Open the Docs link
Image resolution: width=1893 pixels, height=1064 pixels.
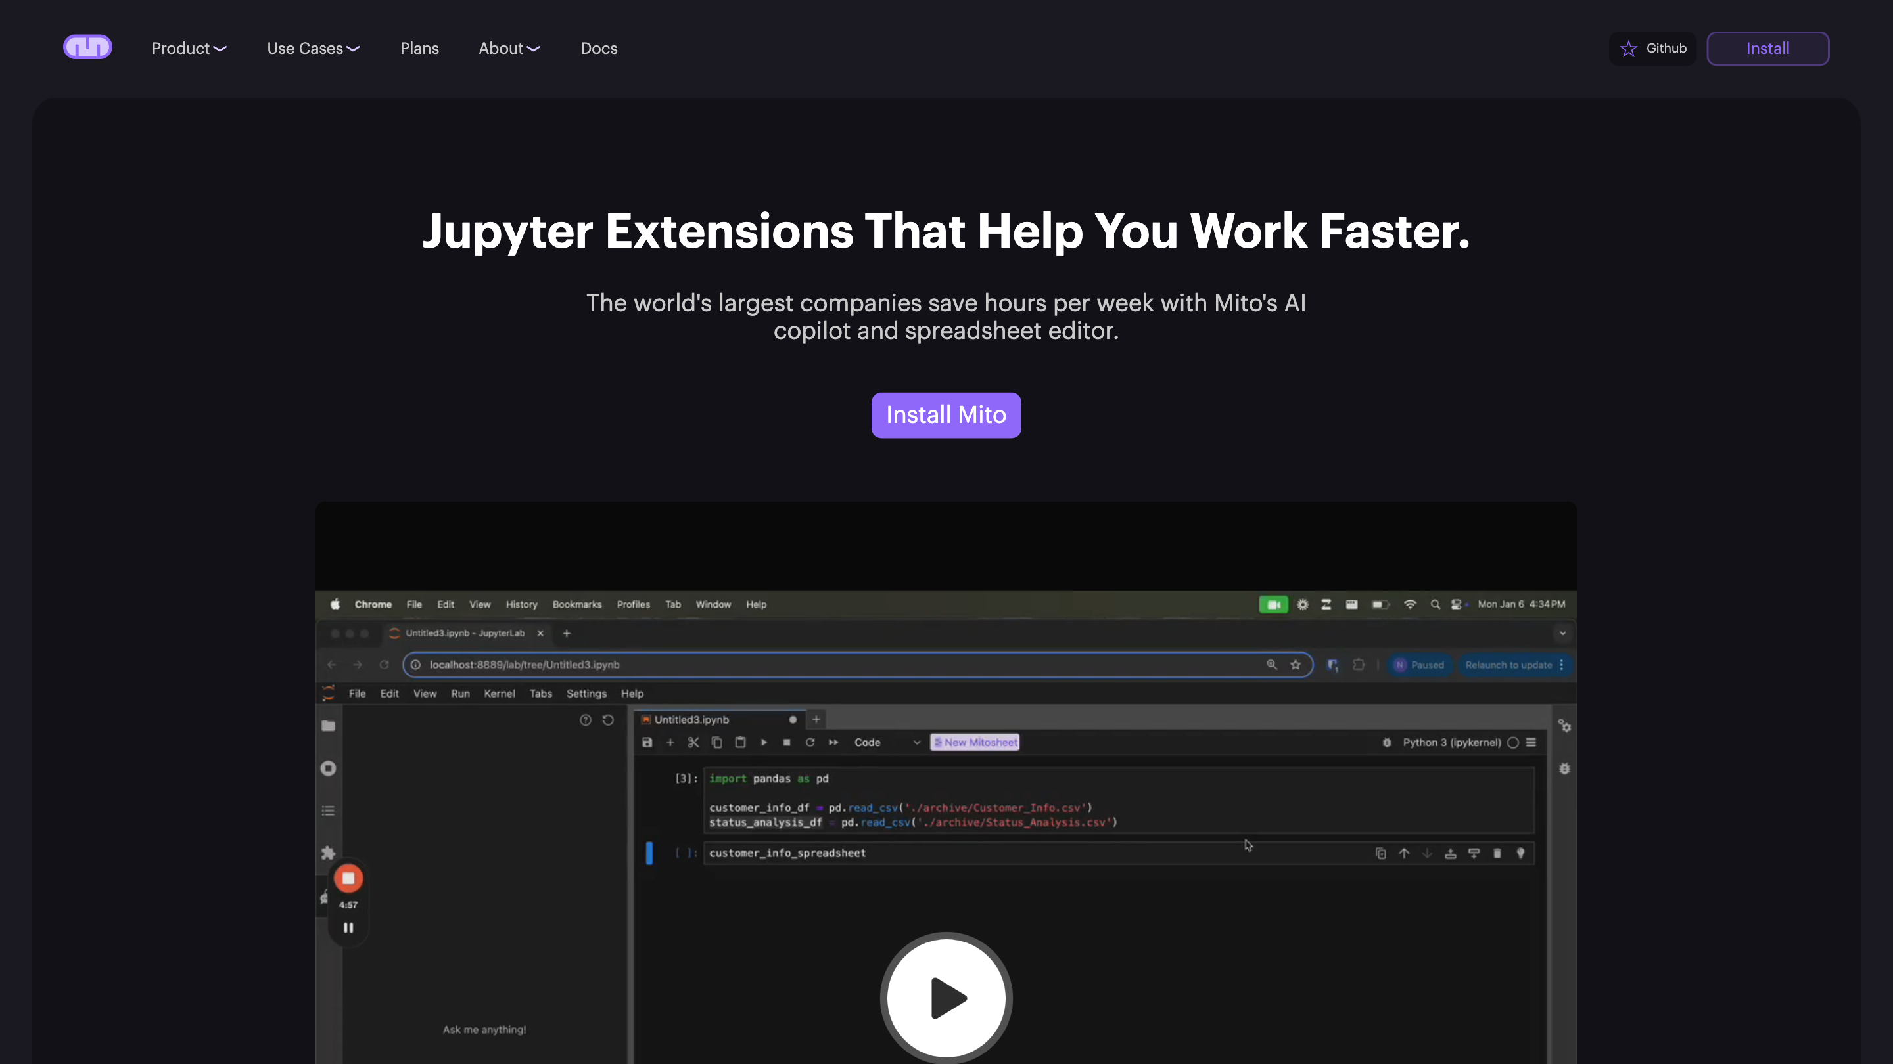click(x=599, y=49)
